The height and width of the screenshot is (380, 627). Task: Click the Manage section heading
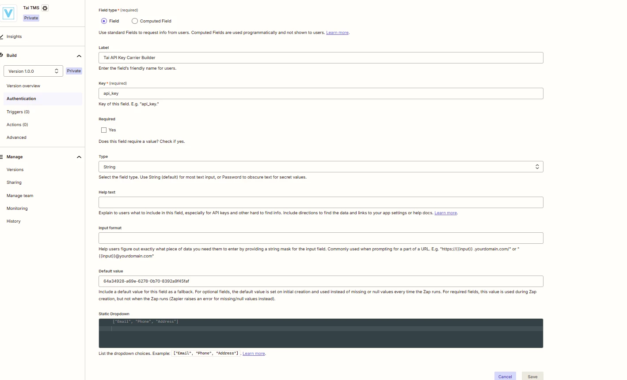point(15,157)
